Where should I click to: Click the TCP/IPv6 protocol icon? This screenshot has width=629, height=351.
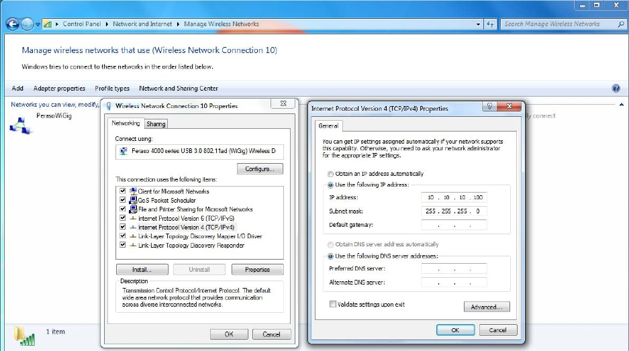coord(133,218)
